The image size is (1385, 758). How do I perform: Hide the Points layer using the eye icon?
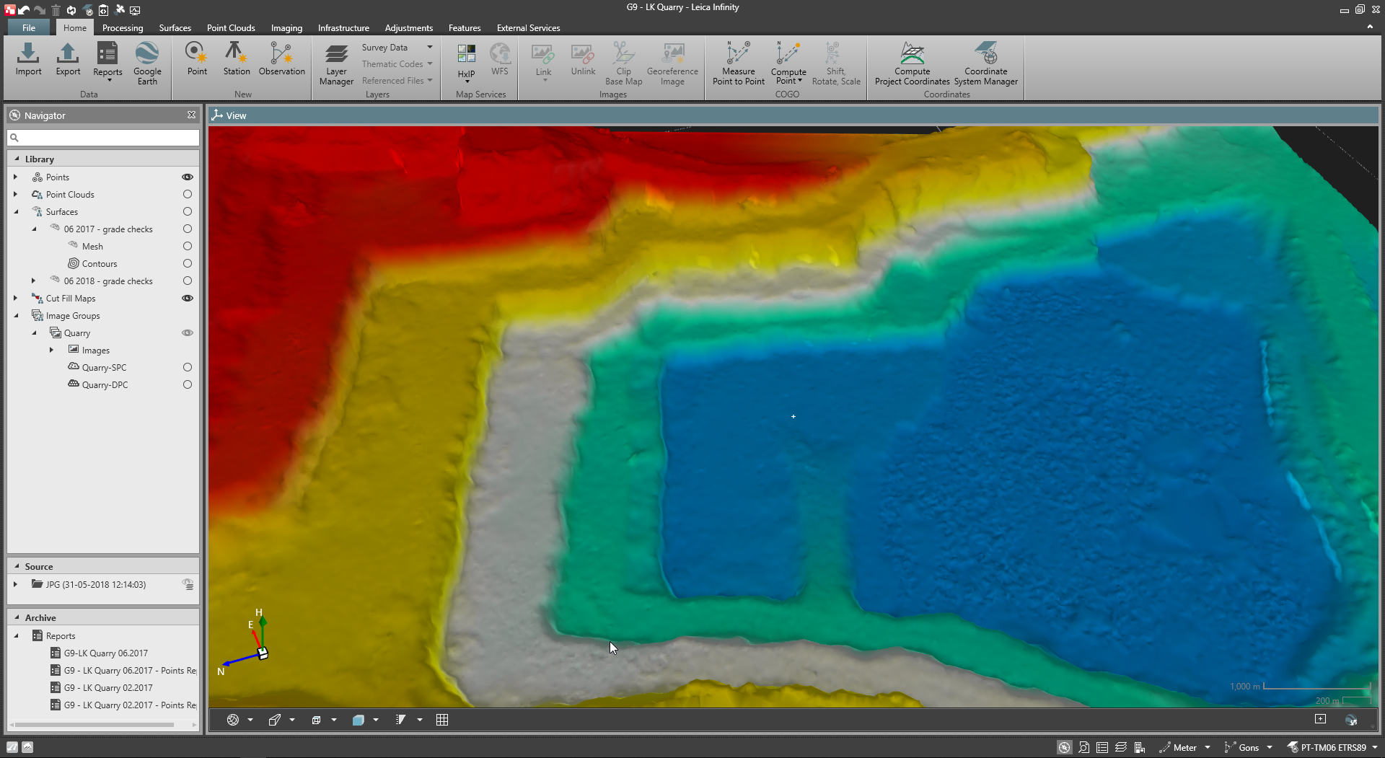tap(188, 177)
